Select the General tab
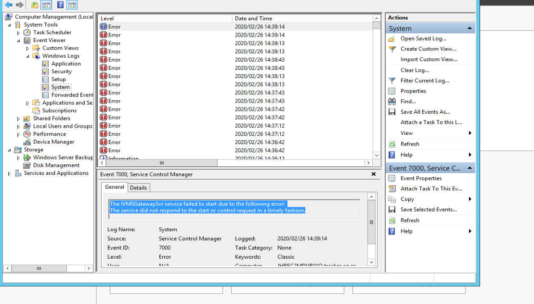 [115, 187]
